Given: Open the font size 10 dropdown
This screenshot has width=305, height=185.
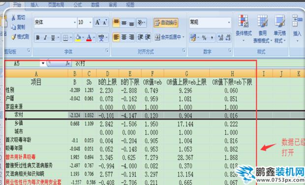Looking at the screenshot, I should [x=90, y=23].
